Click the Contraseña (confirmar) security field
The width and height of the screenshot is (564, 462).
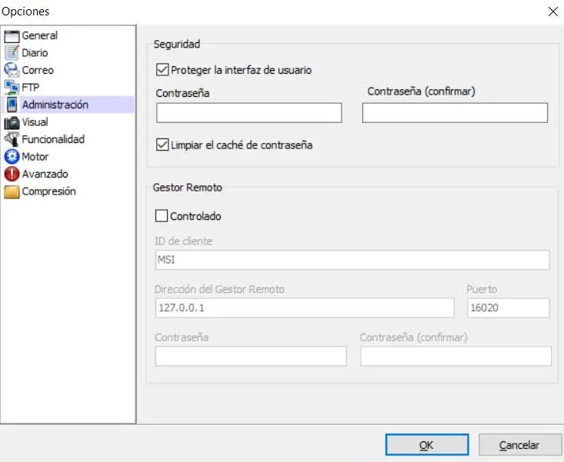455,113
